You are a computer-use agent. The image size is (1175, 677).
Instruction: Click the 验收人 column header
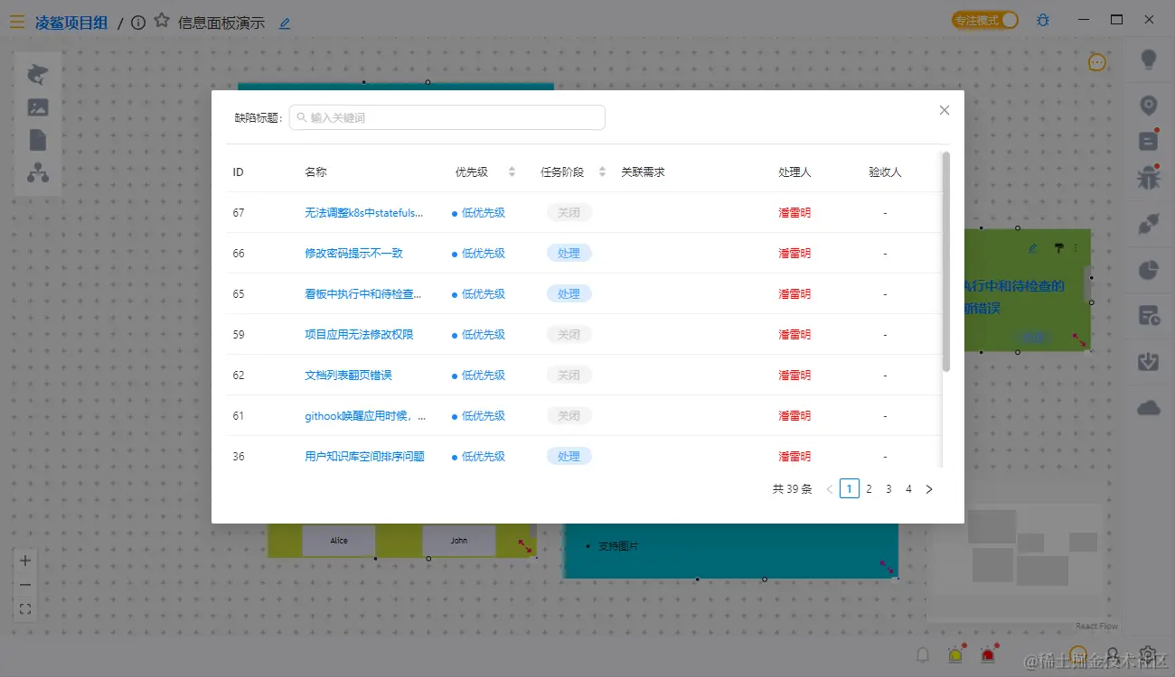885,172
